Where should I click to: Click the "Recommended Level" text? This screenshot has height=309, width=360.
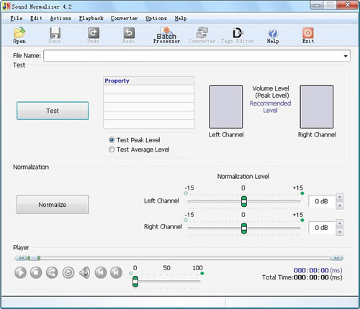coord(270,107)
